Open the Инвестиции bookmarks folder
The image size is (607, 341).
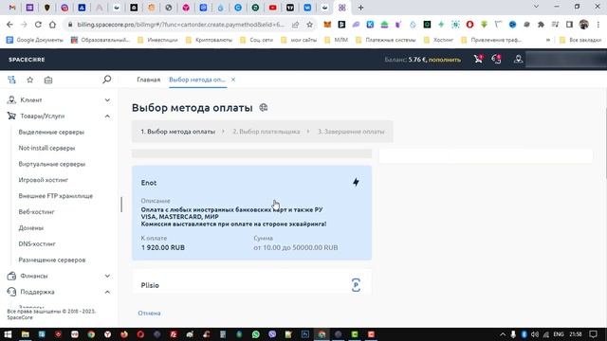[x=158, y=40]
